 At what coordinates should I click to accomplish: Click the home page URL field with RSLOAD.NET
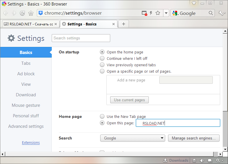[178, 123]
